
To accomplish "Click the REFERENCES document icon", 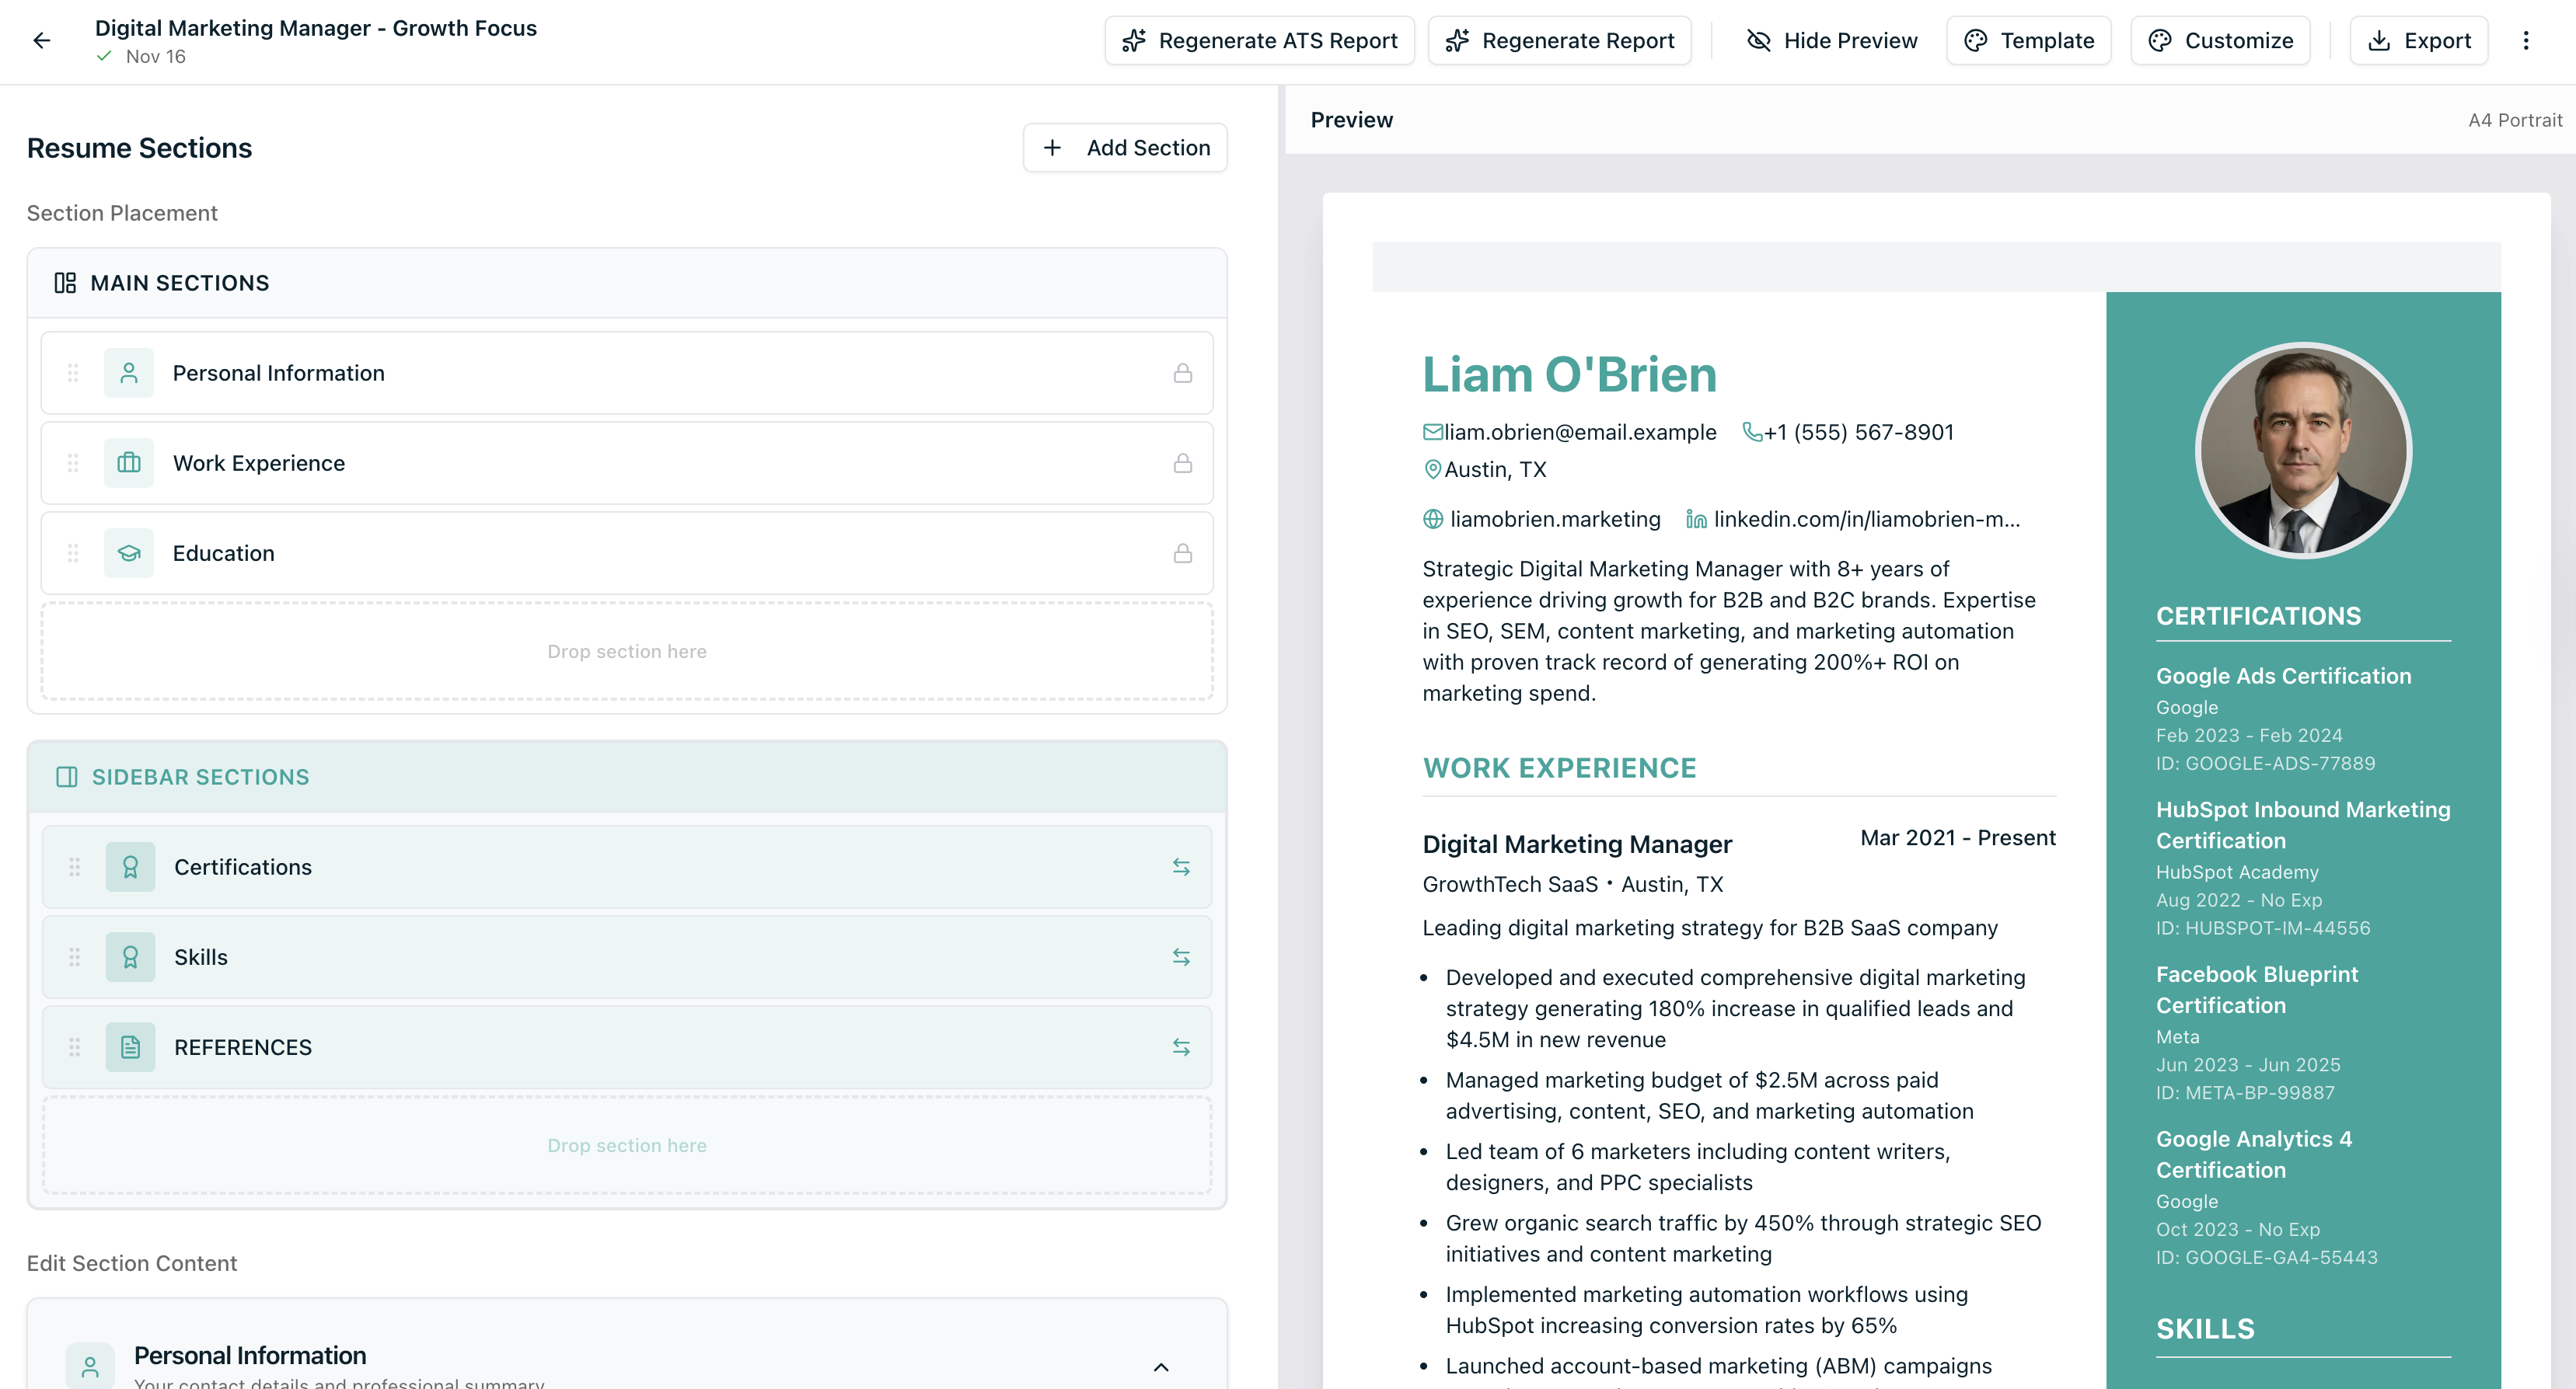I will click(x=130, y=1046).
